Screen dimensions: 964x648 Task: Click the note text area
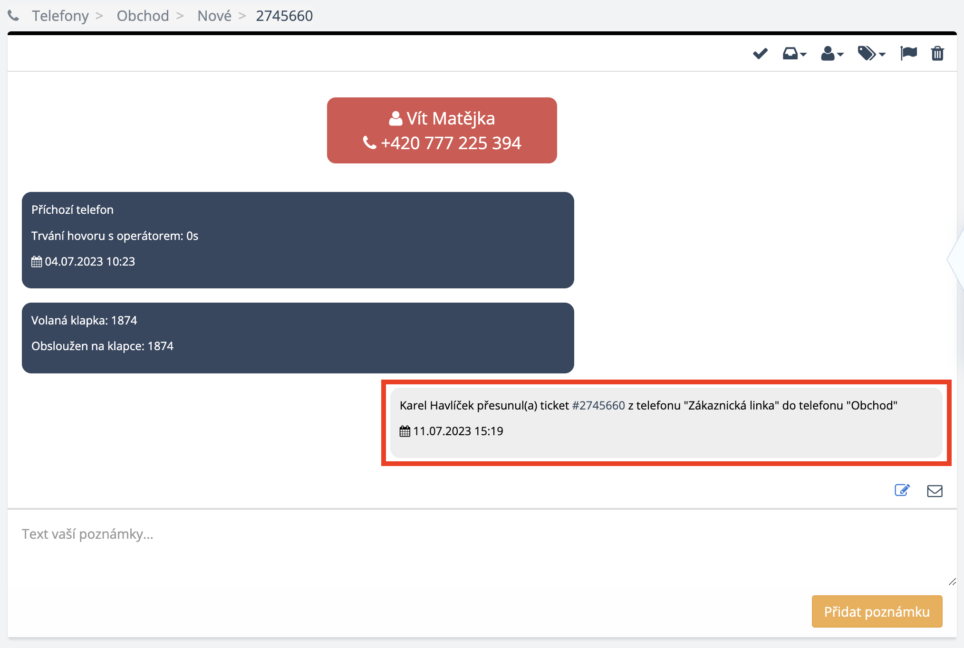(x=475, y=546)
